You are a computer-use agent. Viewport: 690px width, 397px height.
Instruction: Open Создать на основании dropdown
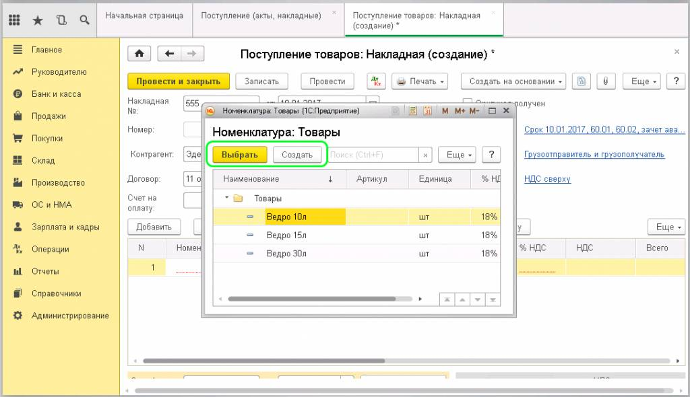pyautogui.click(x=513, y=81)
